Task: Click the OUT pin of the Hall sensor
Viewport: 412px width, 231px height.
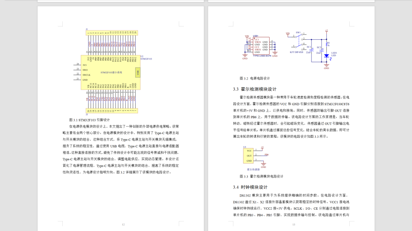Action: click(x=249, y=155)
